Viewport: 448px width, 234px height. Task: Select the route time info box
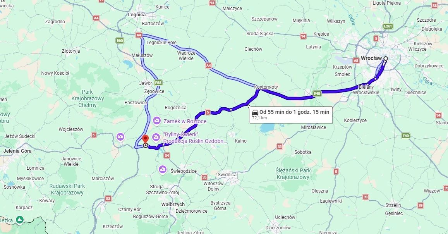pyautogui.click(x=290, y=115)
